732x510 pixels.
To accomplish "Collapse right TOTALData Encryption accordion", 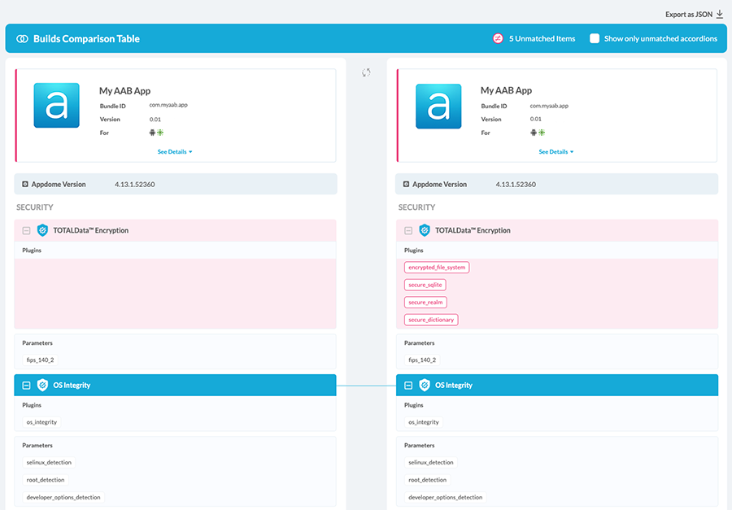I will point(408,230).
